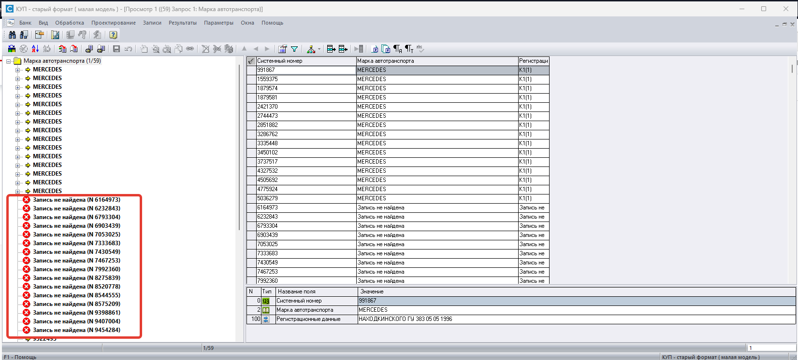The height and width of the screenshot is (360, 798).
Task: Select tree item Запись не найдена (N 7053025)
Action: (76, 235)
